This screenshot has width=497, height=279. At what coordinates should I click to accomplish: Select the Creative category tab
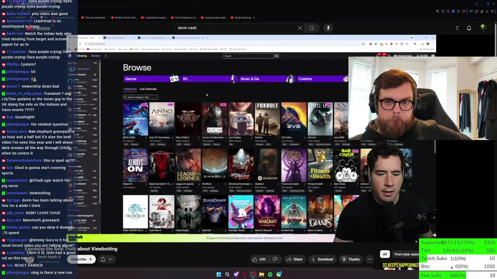point(323,79)
